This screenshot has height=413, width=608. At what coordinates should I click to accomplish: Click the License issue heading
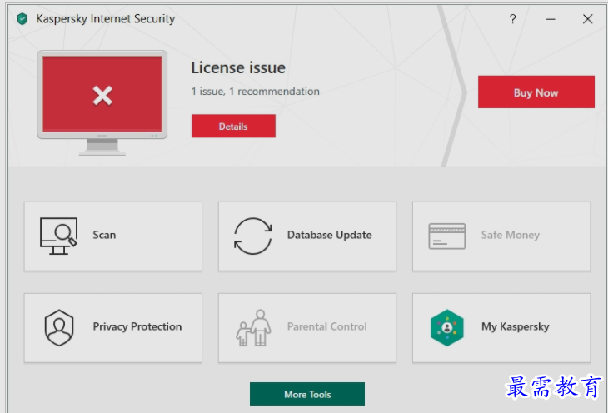(x=238, y=68)
